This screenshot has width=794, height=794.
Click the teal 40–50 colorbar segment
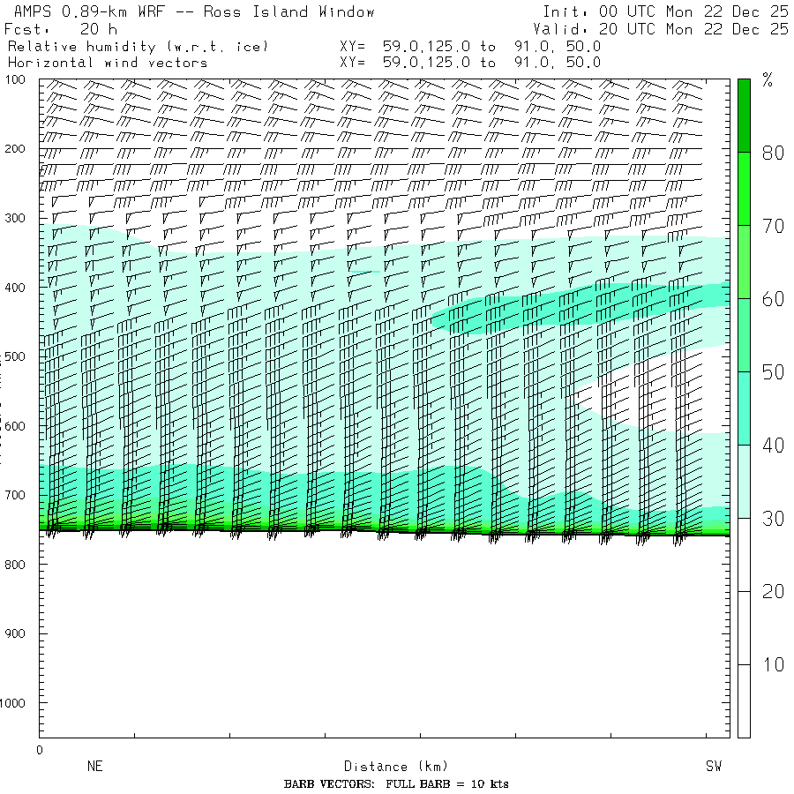coord(744,408)
